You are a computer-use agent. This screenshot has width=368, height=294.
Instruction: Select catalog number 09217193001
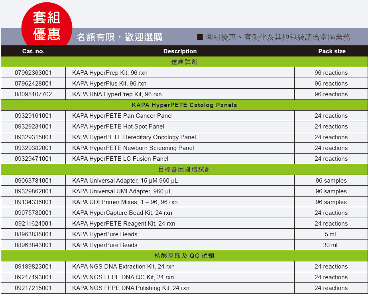33,277
